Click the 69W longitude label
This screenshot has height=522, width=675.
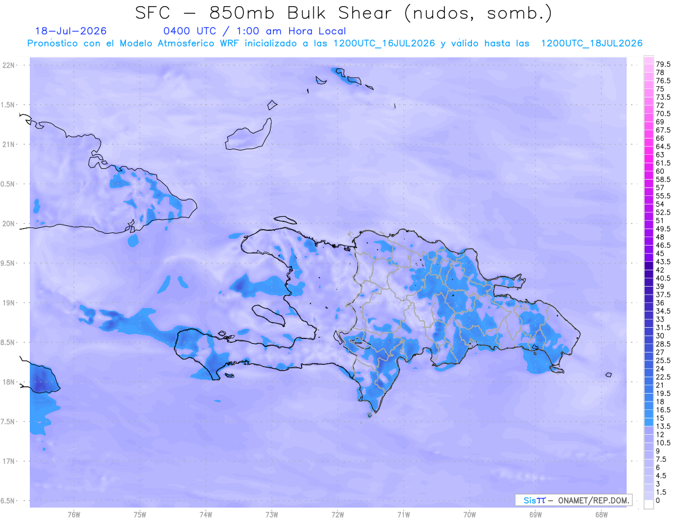pos(535,515)
